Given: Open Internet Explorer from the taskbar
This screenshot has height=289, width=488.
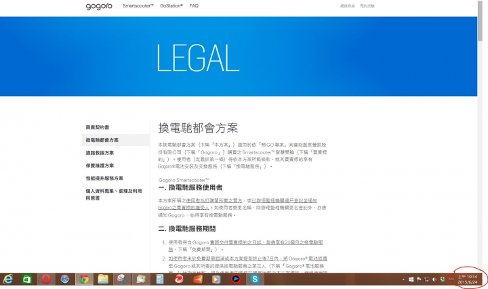Looking at the screenshot, I should click(x=7, y=279).
